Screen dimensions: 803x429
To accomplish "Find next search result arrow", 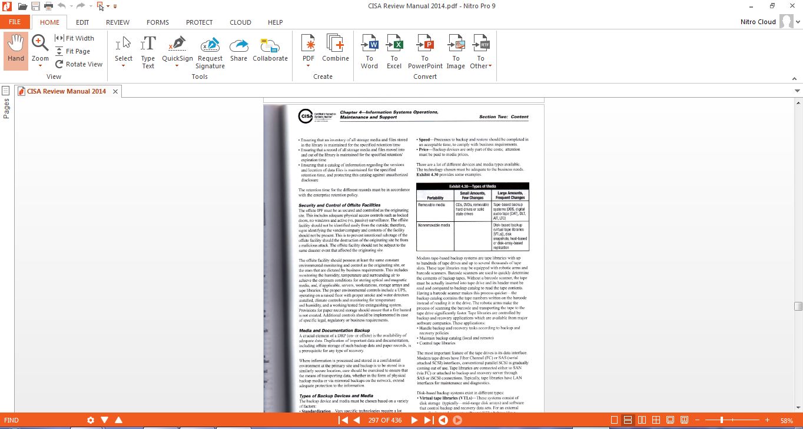I will pos(105,420).
